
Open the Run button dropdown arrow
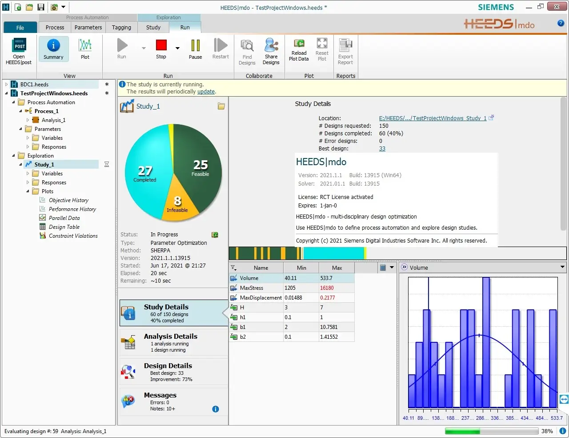pyautogui.click(x=144, y=48)
